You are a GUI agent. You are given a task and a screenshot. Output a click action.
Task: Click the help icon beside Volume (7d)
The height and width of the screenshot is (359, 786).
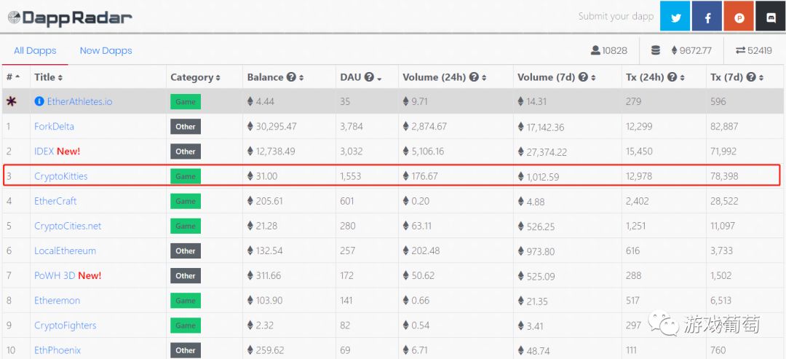coord(582,77)
